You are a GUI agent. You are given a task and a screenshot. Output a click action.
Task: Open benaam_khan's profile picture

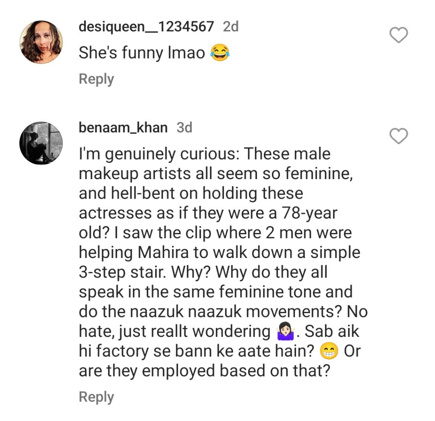pyautogui.click(x=41, y=143)
